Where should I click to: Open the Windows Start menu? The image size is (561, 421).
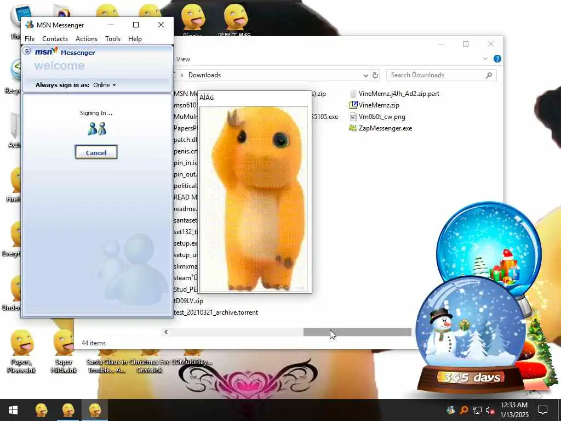coord(13,410)
